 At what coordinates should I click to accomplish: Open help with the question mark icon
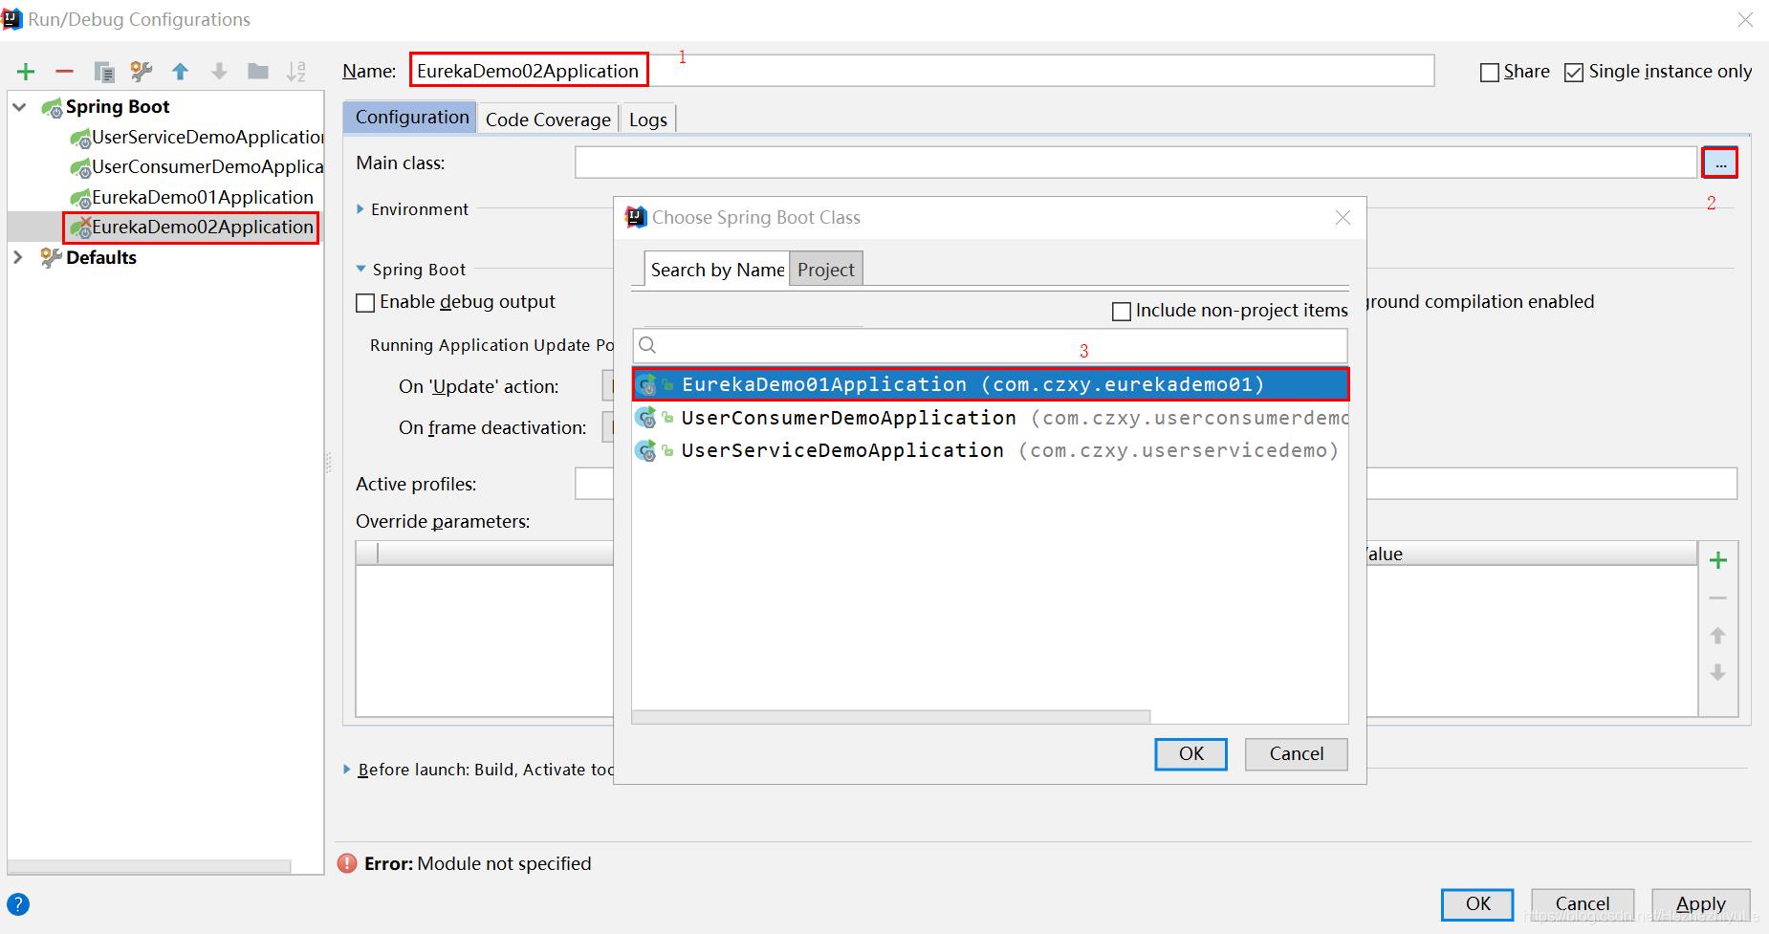point(18,904)
